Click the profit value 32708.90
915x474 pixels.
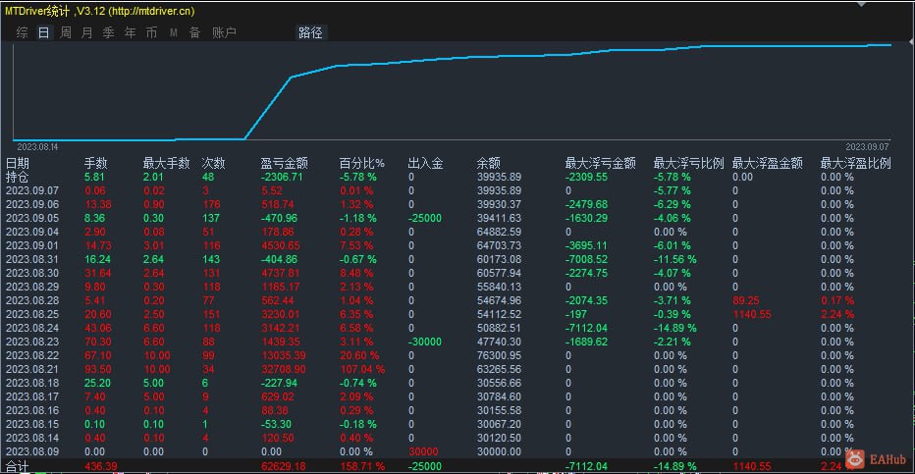tap(284, 369)
